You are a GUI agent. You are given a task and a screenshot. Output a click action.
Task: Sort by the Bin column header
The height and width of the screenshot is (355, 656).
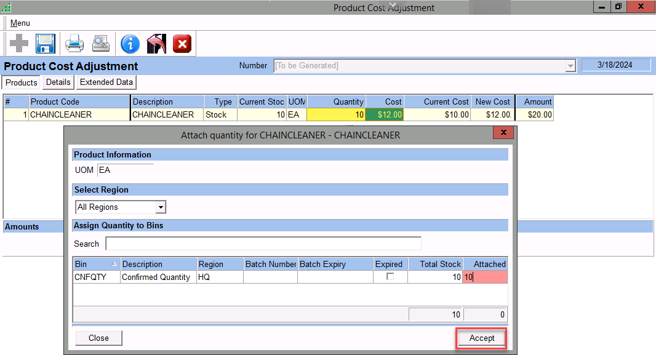click(x=97, y=264)
